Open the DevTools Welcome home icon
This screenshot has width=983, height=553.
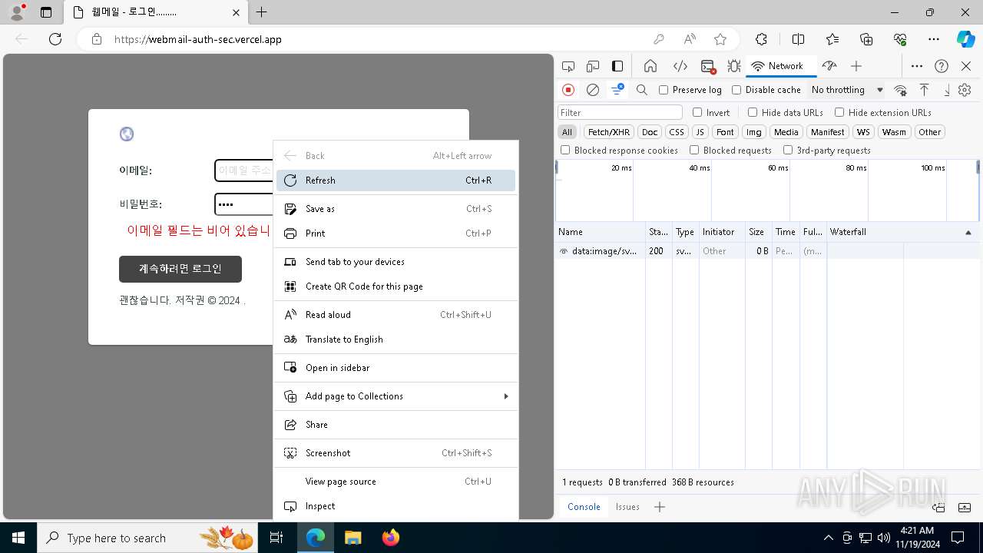tap(650, 66)
